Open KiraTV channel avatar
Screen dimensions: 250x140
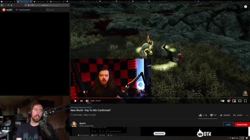pyautogui.click(x=74, y=124)
